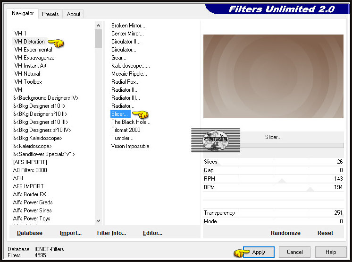The height and width of the screenshot is (262, 352).
Task: Choose Kaleidoscope...... filter
Action: coord(130,66)
